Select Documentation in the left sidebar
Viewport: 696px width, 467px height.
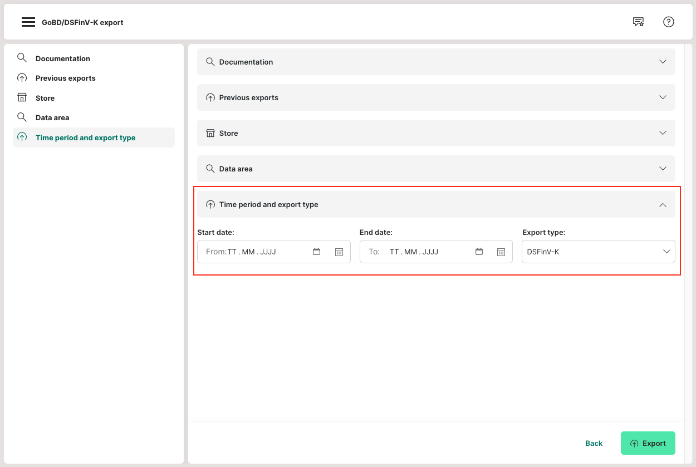click(62, 58)
